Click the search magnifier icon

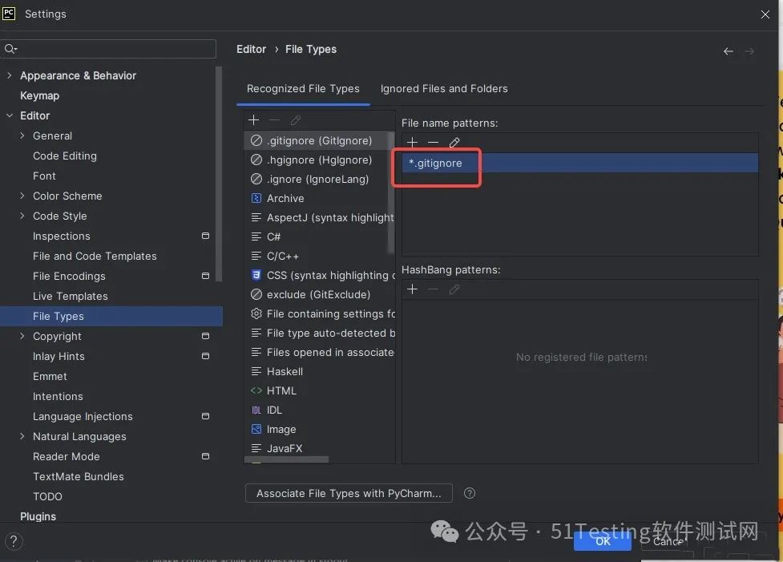tap(10, 49)
